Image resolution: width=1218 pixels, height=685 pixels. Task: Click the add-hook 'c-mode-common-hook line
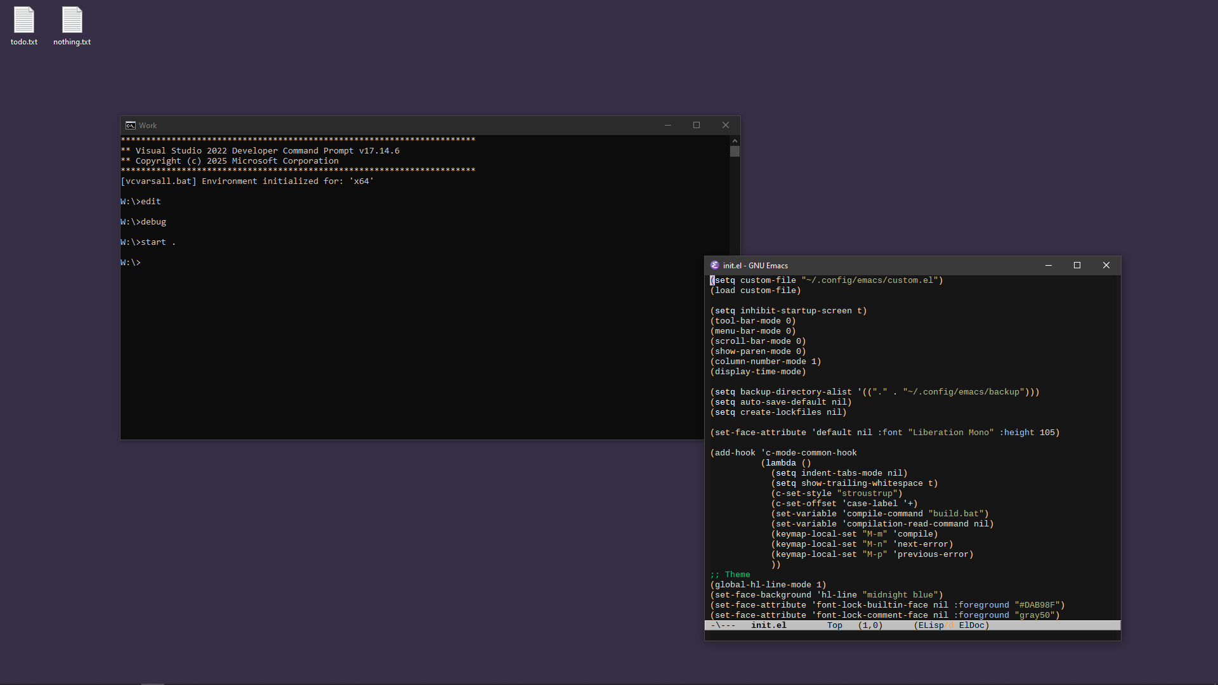click(783, 453)
